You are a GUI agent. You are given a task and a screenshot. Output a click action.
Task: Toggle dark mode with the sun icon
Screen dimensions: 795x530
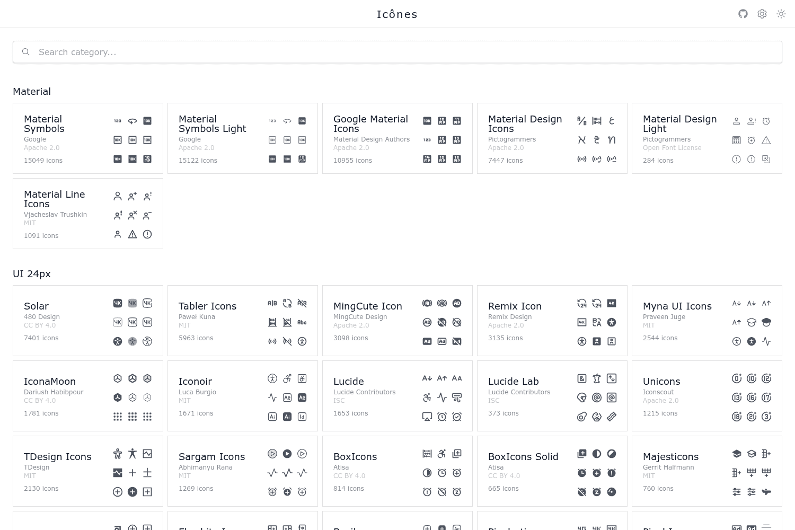781,14
